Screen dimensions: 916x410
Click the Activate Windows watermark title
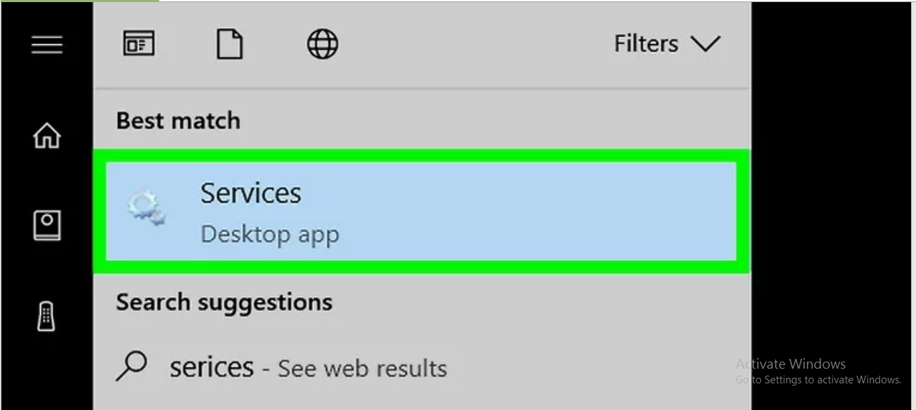(x=790, y=364)
